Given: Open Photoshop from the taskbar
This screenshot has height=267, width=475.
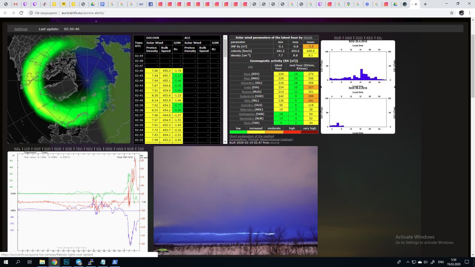Looking at the screenshot, I should 66,262.
